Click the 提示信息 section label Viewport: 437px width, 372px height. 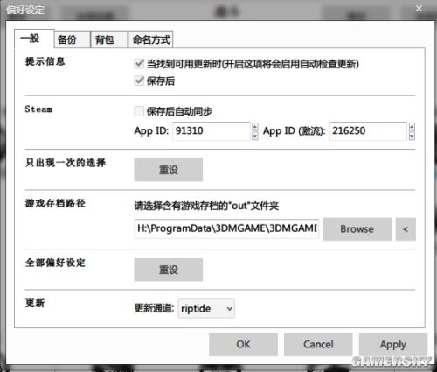(x=45, y=61)
